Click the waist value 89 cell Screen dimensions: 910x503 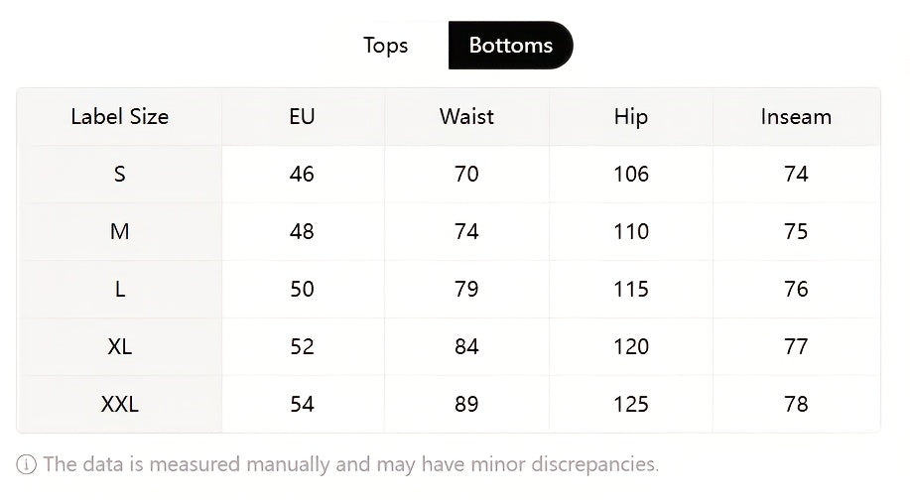[466, 405]
